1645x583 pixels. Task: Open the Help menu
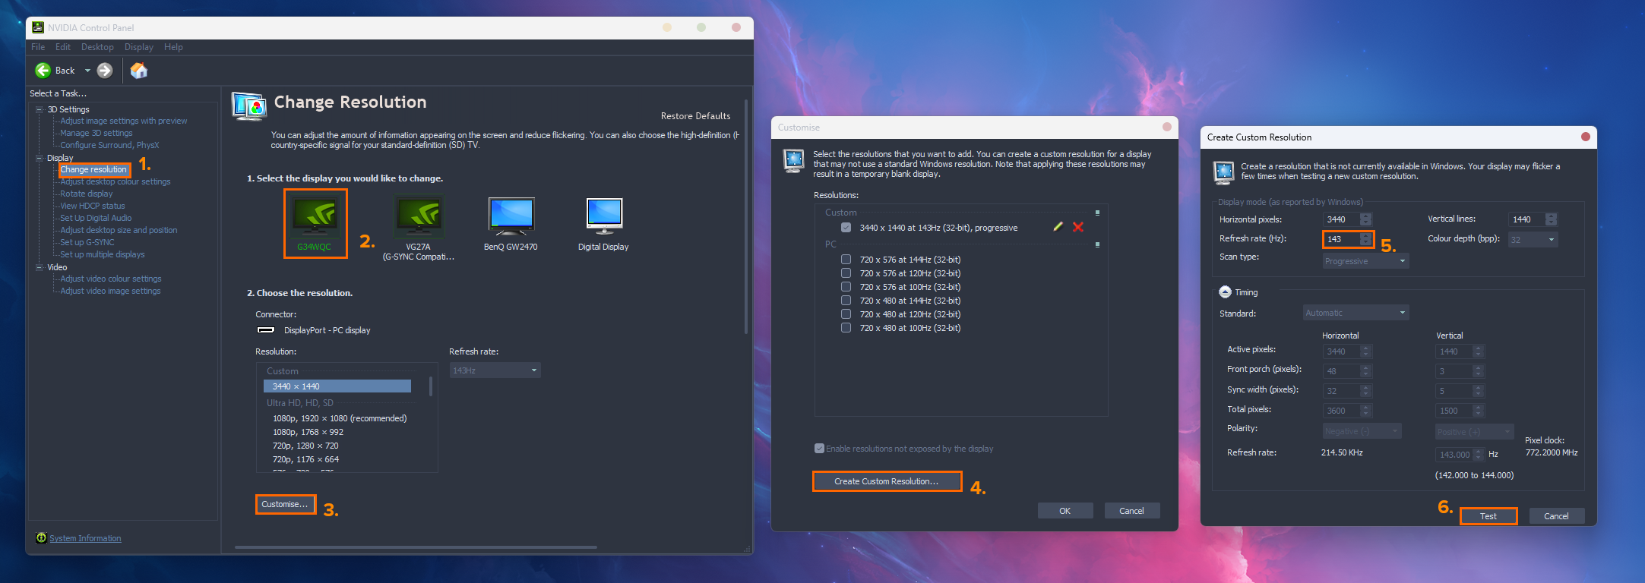point(173,47)
